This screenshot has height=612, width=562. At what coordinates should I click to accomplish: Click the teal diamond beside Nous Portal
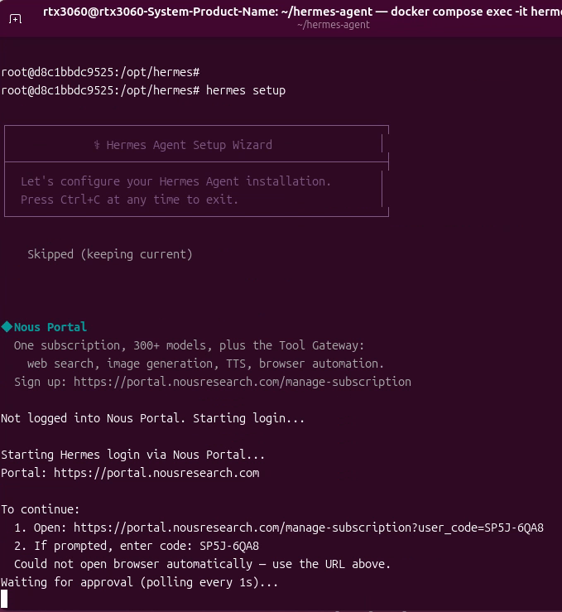[7, 327]
